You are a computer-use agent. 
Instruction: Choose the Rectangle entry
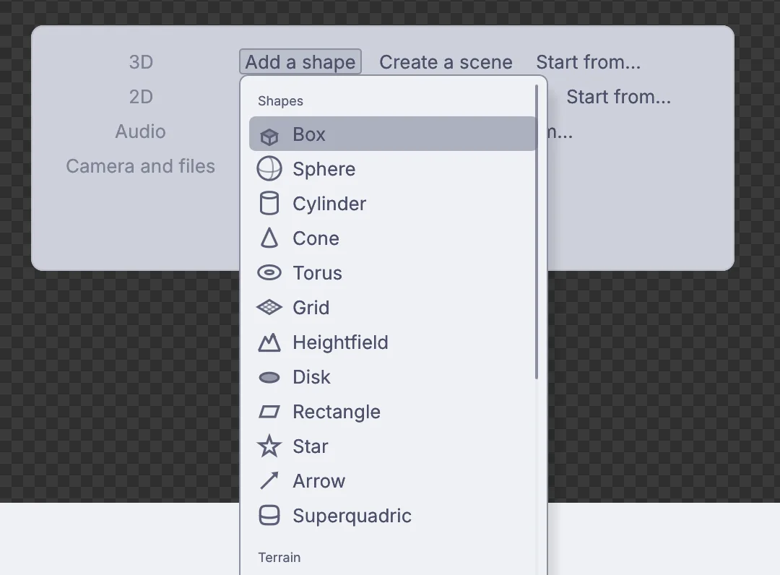[x=393, y=412]
